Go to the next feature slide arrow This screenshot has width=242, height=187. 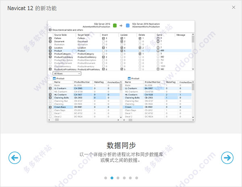click(227, 158)
